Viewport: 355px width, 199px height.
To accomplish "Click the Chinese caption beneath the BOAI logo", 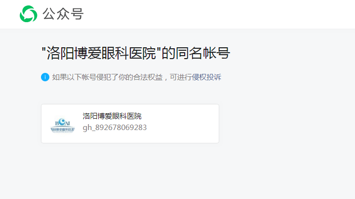I will (x=63, y=130).
